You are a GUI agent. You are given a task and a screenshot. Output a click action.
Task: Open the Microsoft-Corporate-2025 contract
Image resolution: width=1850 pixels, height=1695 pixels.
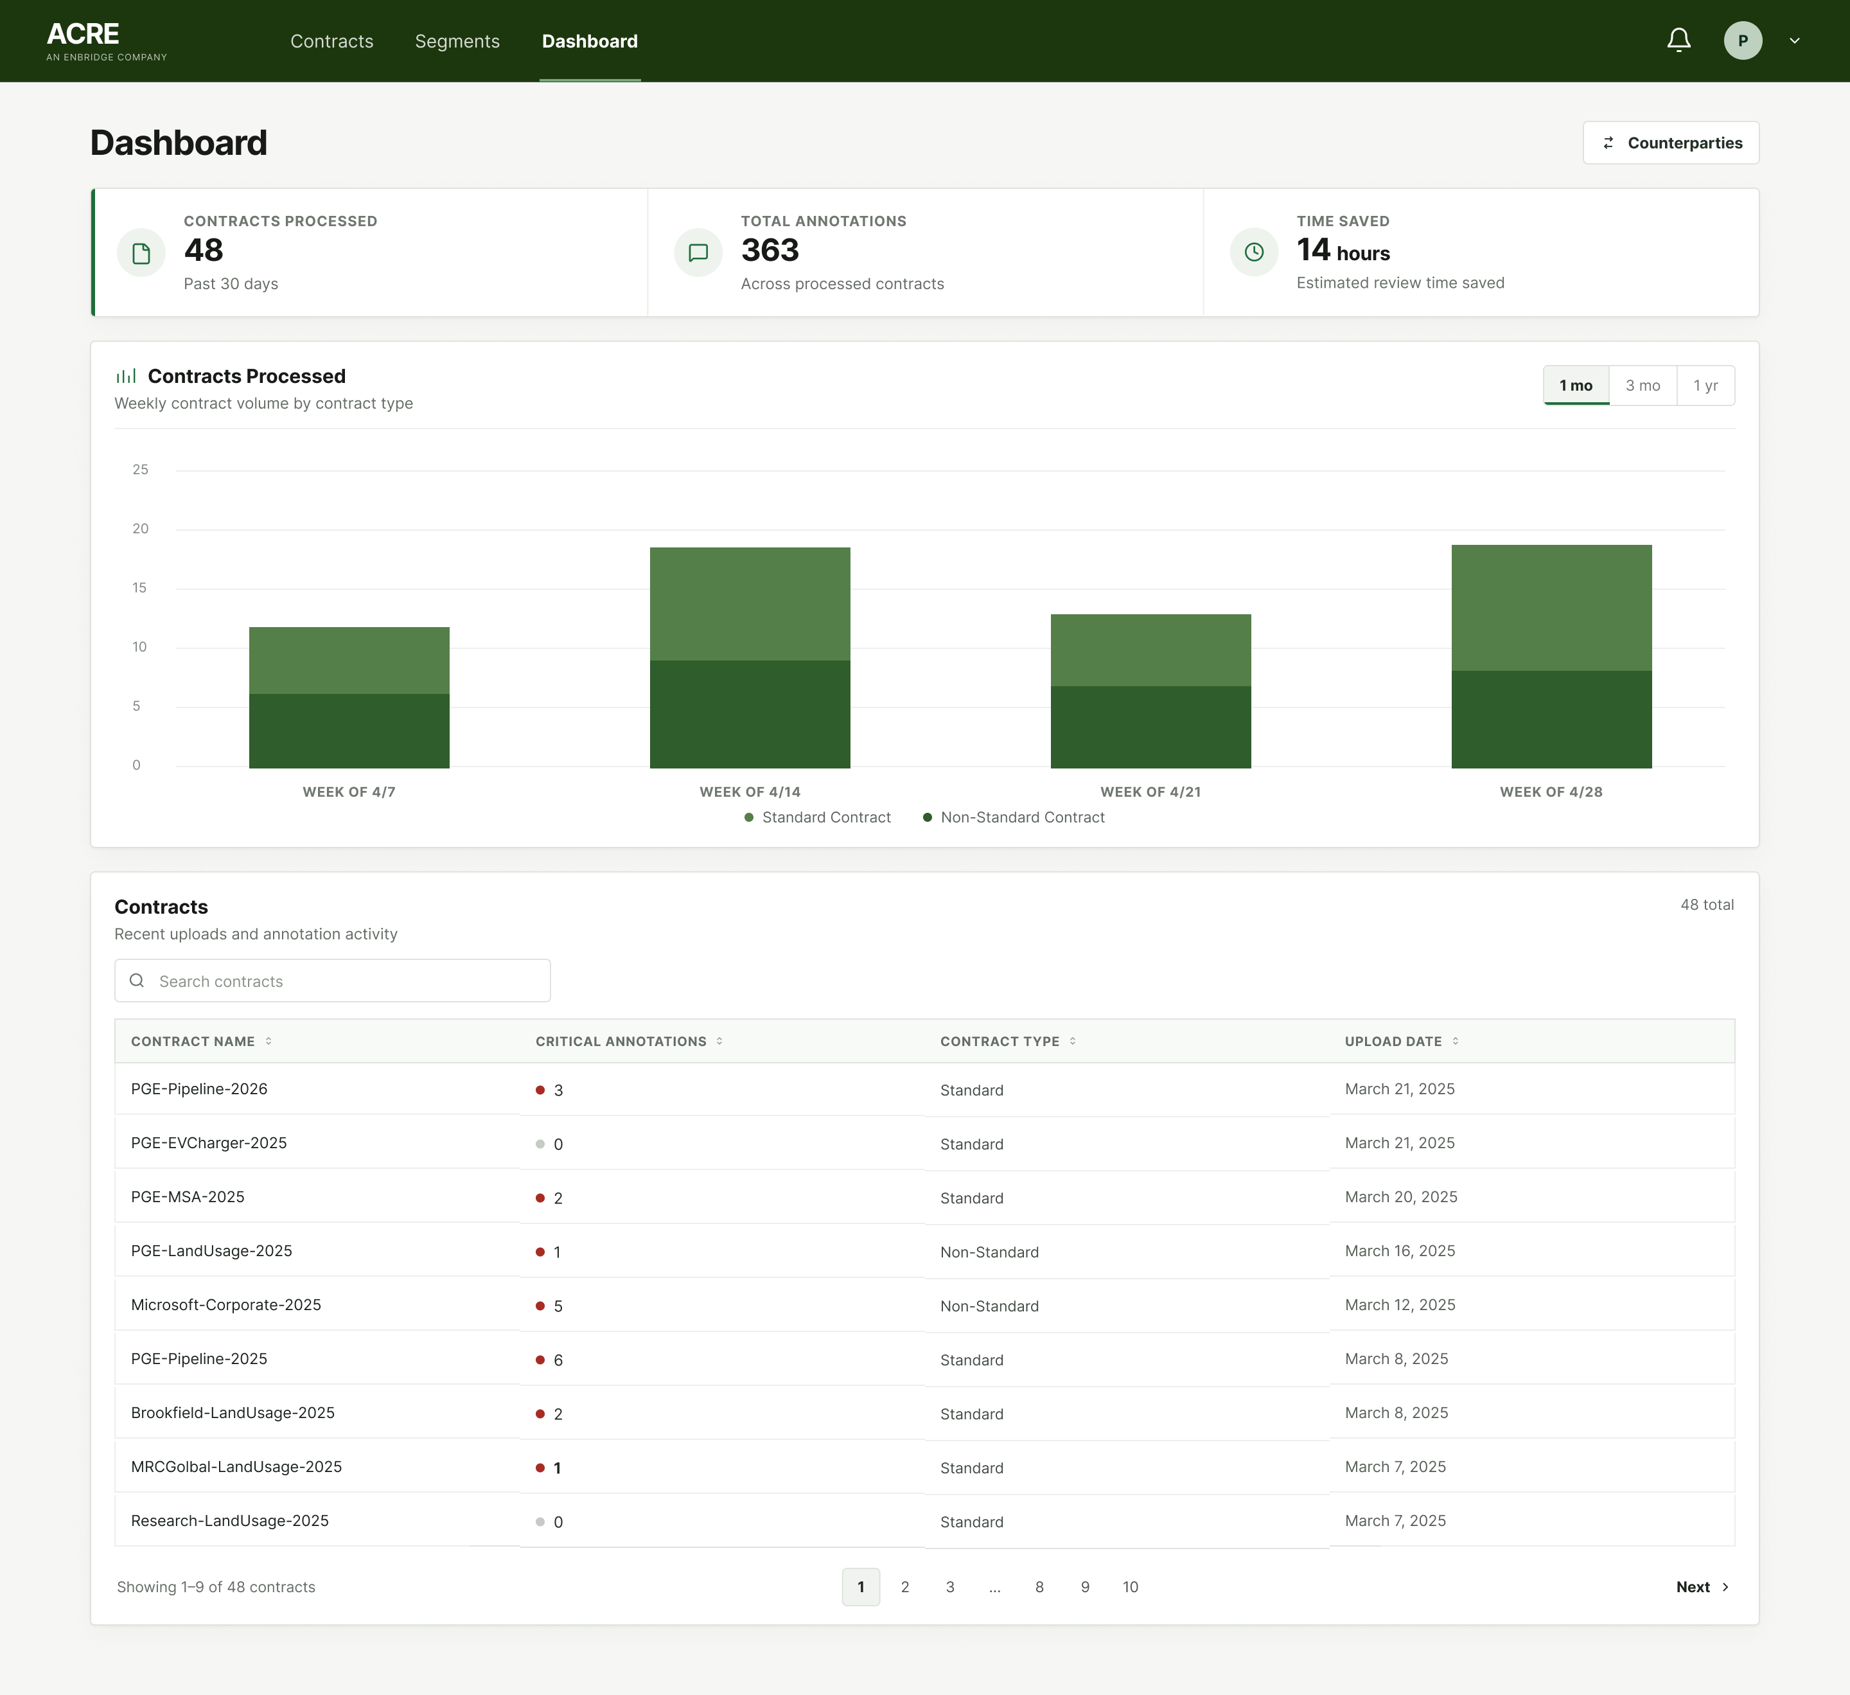point(225,1305)
